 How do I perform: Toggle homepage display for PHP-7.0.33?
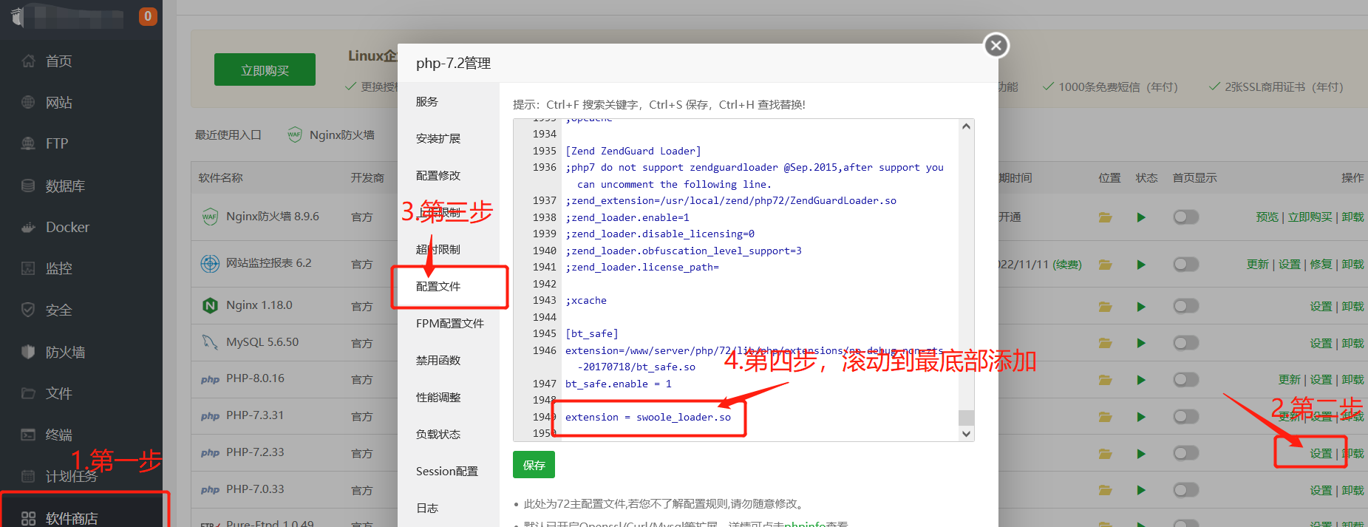click(1185, 490)
